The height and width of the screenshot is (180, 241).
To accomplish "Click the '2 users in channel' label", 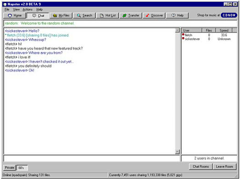I will tap(209, 158).
